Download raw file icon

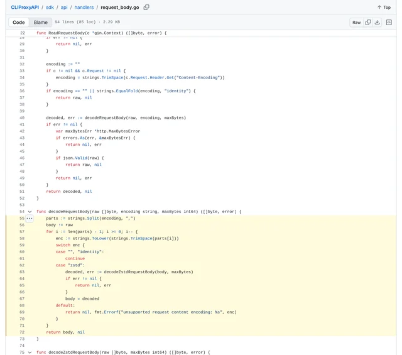[377, 23]
